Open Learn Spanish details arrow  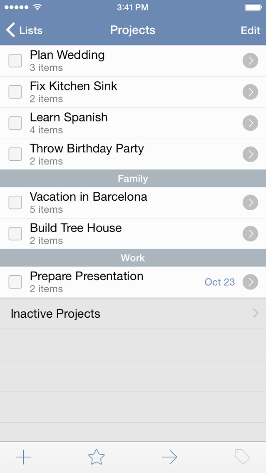coord(250,123)
